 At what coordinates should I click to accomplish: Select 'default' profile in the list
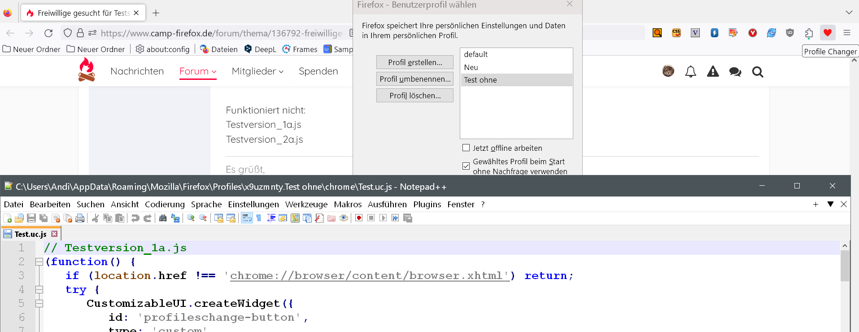click(516, 54)
